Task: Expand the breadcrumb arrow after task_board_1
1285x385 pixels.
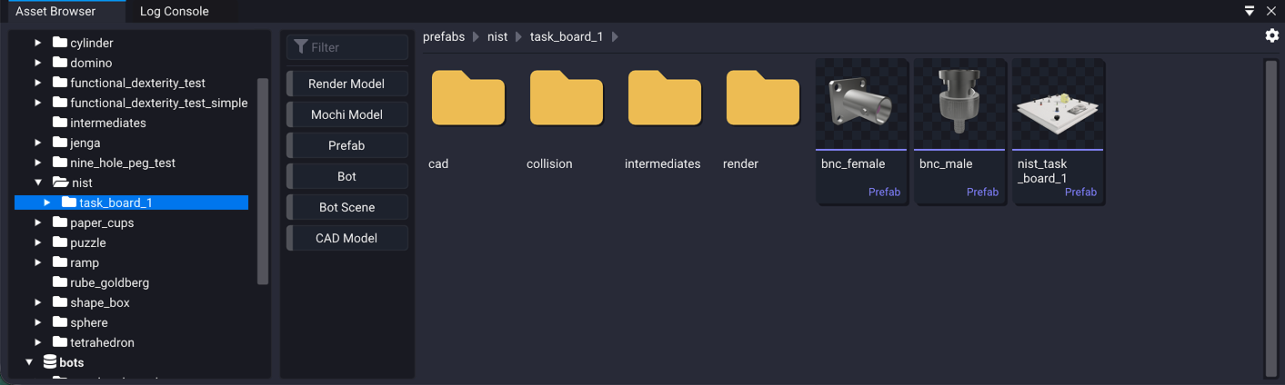Action: pos(615,36)
